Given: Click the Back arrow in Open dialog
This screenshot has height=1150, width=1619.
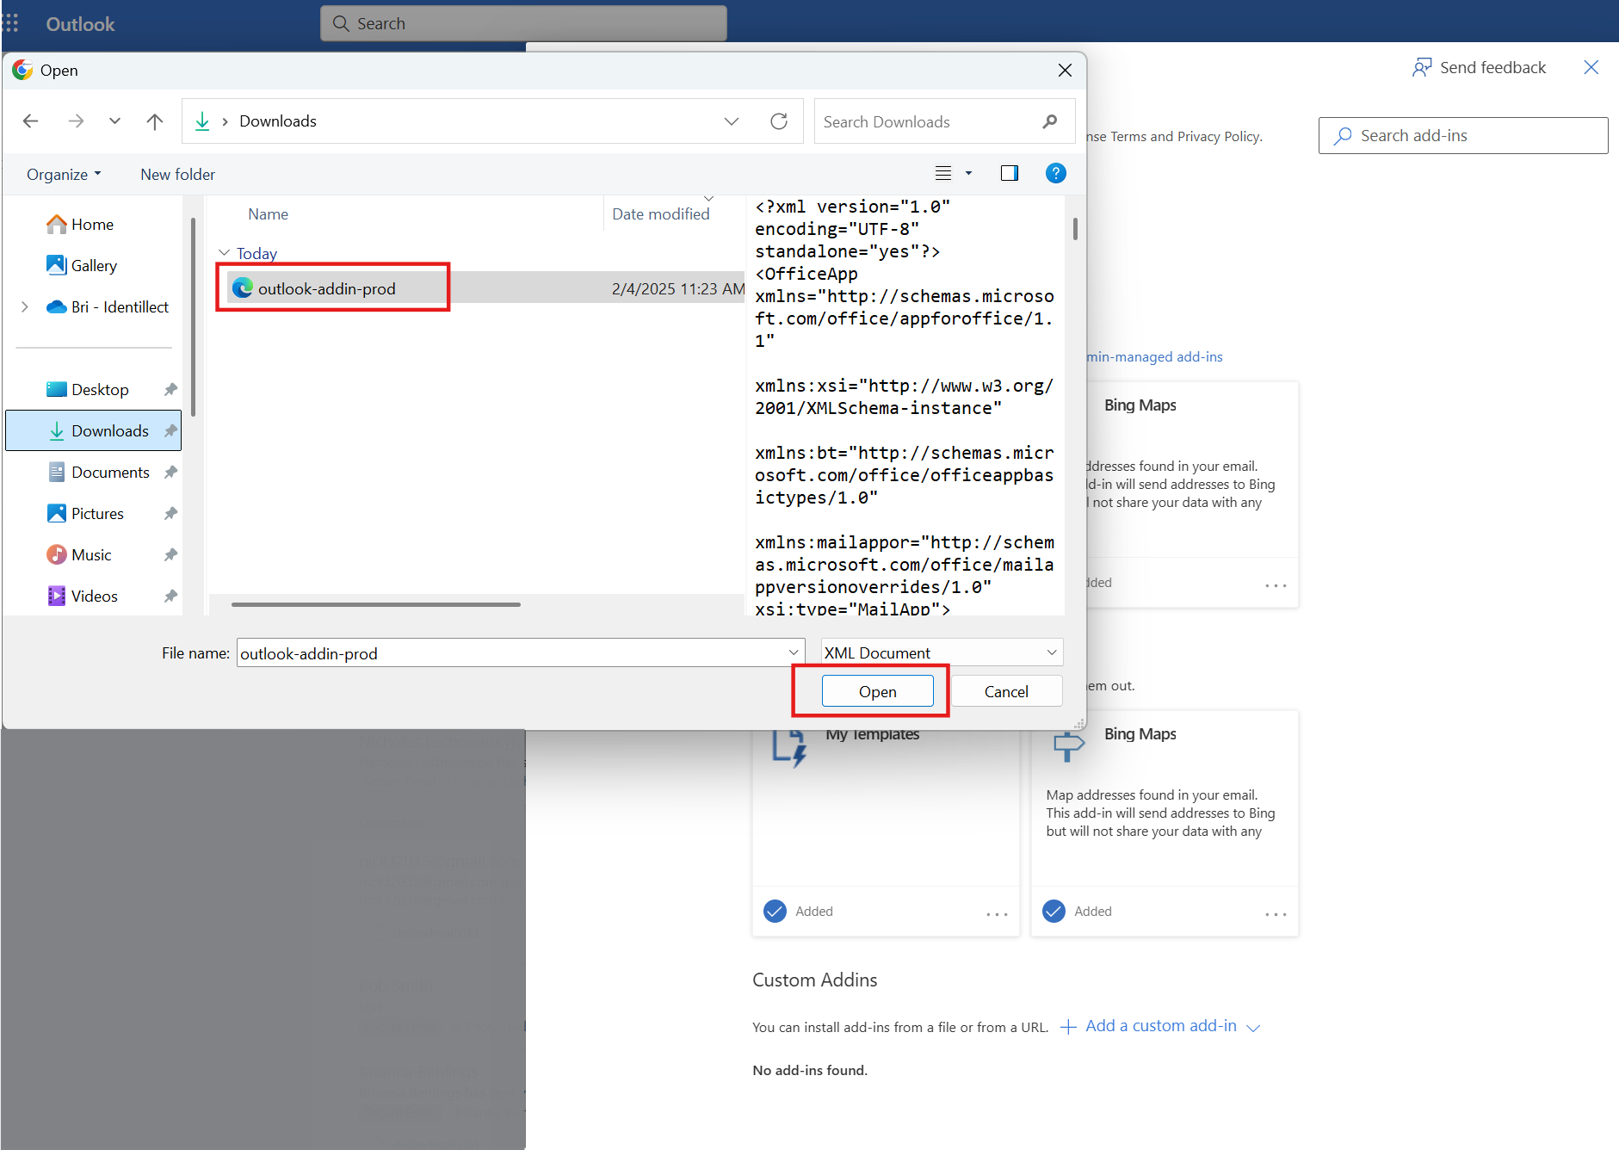Looking at the screenshot, I should pos(31,121).
